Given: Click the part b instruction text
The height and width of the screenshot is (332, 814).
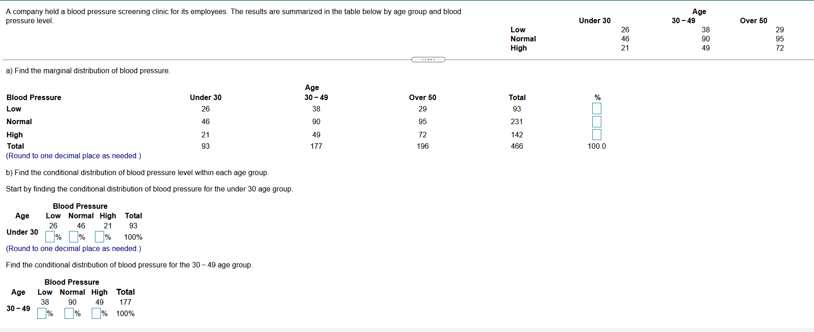Looking at the screenshot, I should click(137, 172).
